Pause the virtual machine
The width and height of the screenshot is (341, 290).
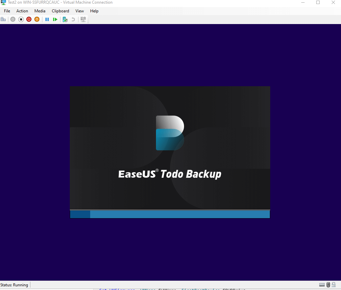(x=47, y=19)
